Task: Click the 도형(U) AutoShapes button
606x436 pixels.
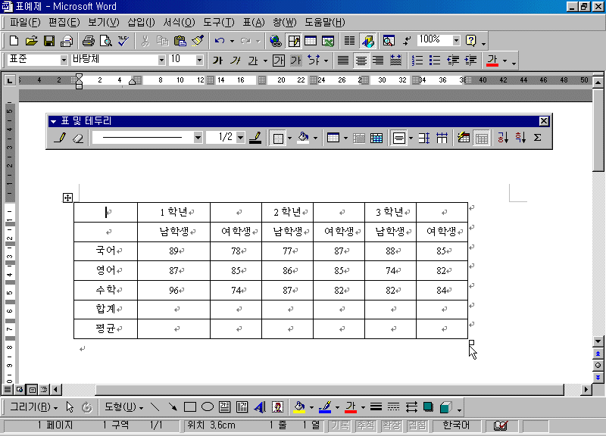Action: click(123, 406)
